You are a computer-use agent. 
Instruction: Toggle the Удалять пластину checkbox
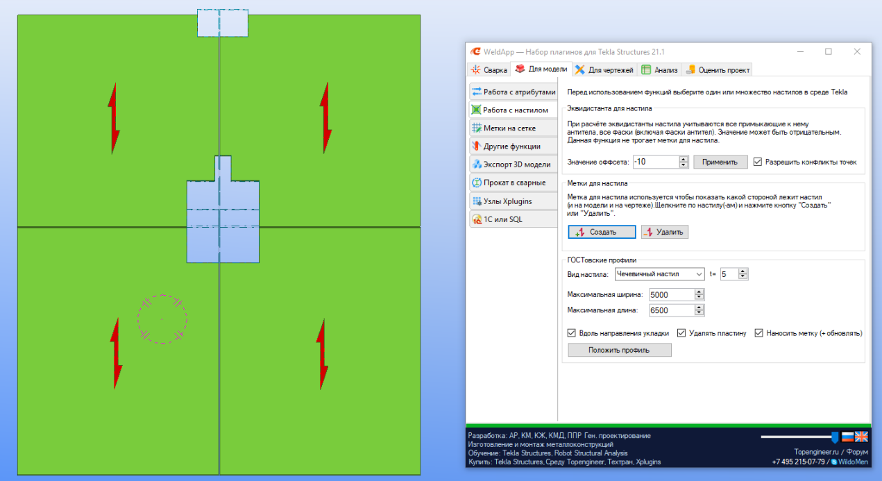[x=681, y=332]
